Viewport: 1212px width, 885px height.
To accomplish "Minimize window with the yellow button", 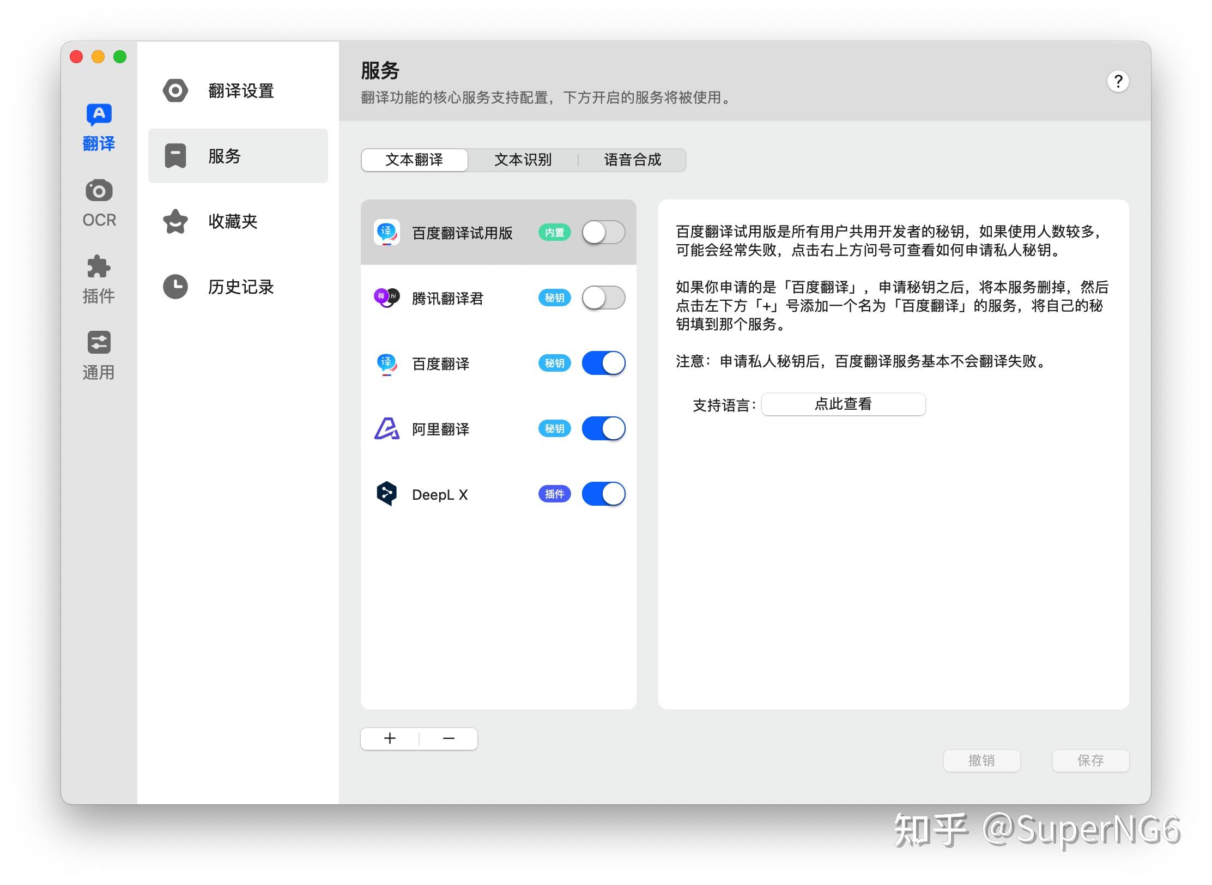I will (98, 57).
